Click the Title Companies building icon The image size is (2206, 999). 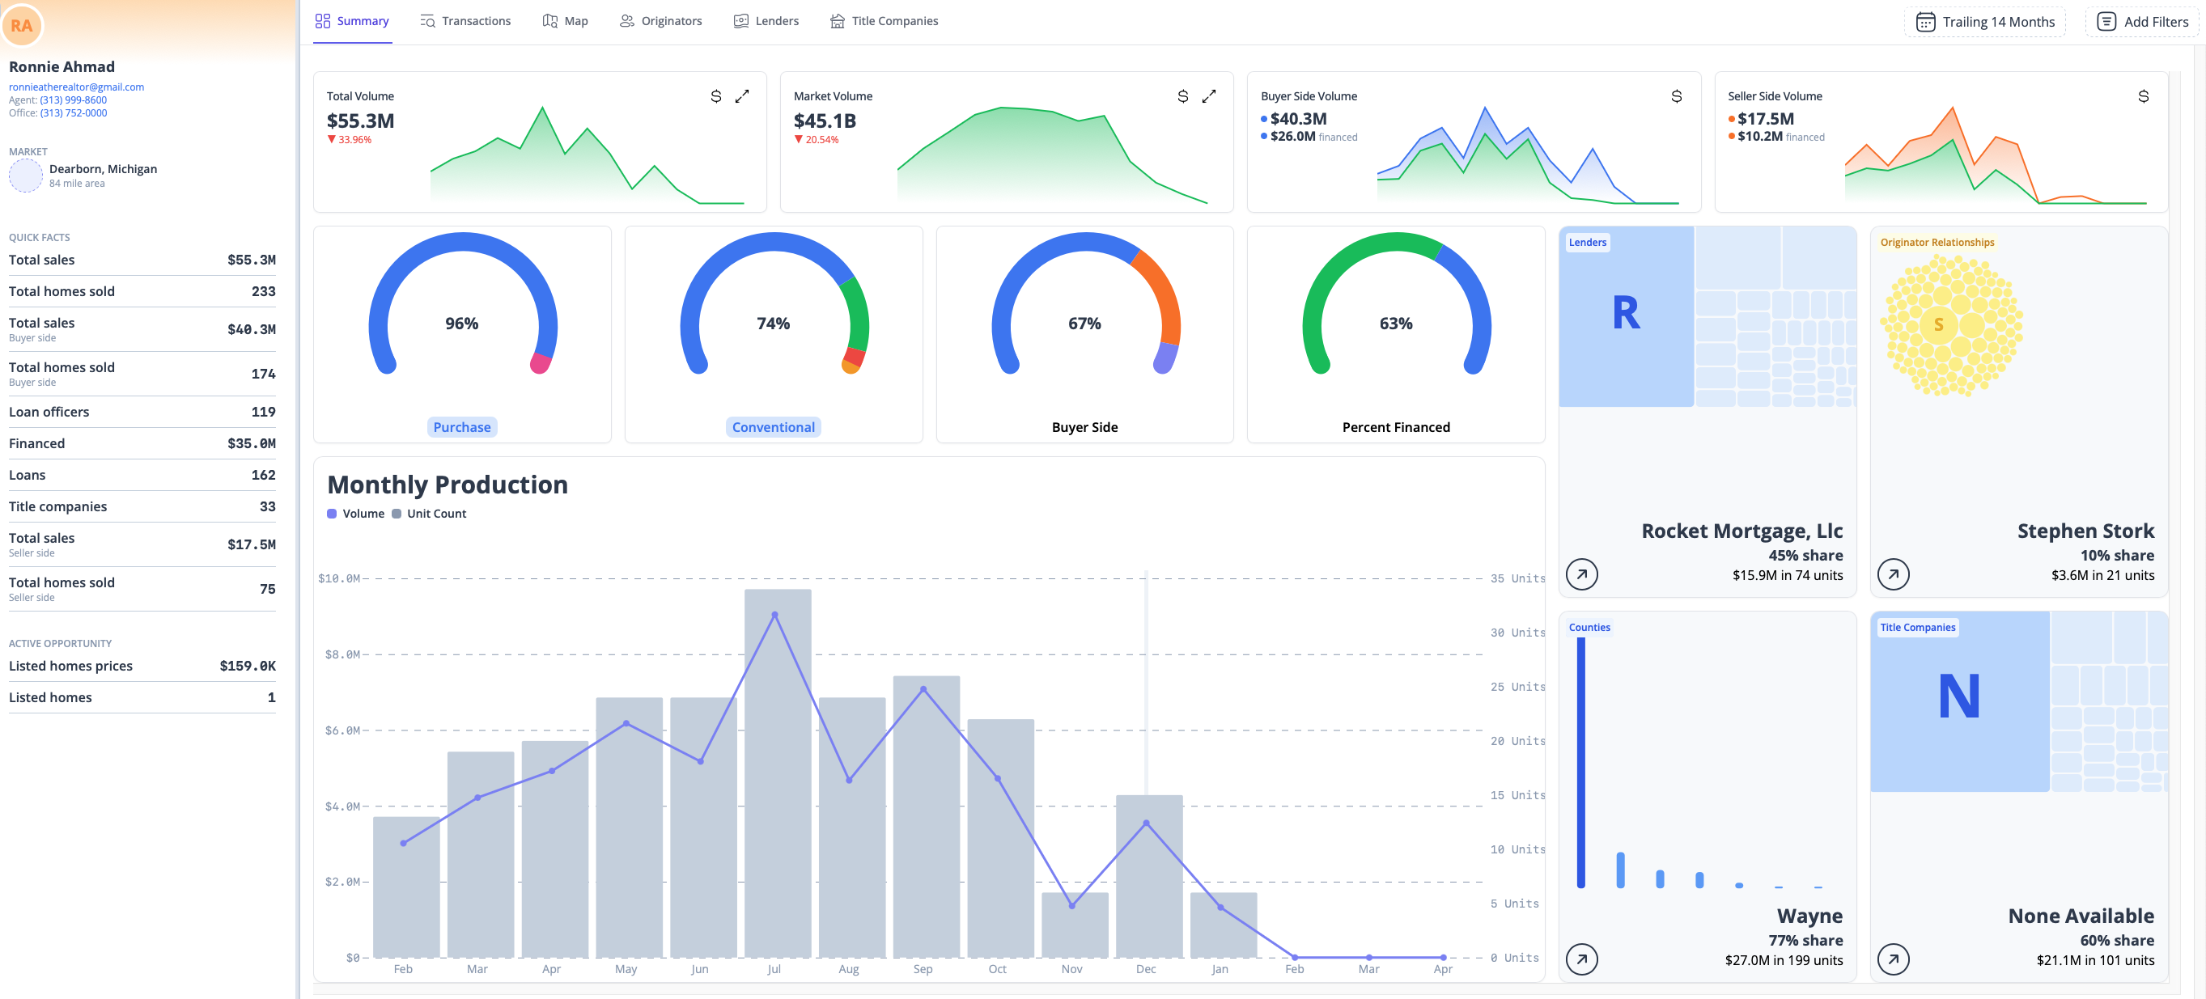point(837,20)
